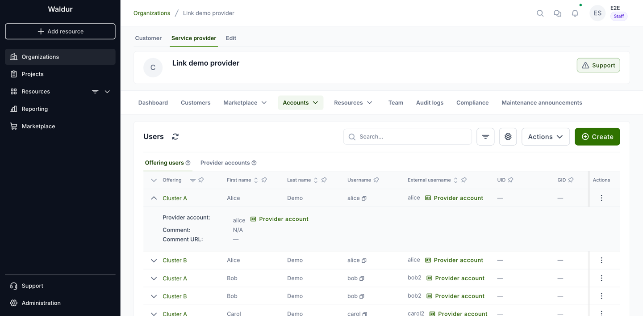The image size is (643, 316).
Task: Open the ES user avatar menu
Action: click(x=597, y=13)
